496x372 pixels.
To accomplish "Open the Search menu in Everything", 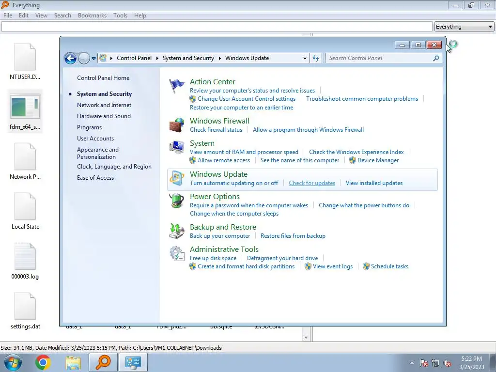I will click(x=62, y=15).
